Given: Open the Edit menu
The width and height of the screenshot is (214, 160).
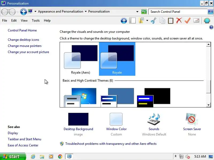Looking at the screenshot, I should coord(14,21).
